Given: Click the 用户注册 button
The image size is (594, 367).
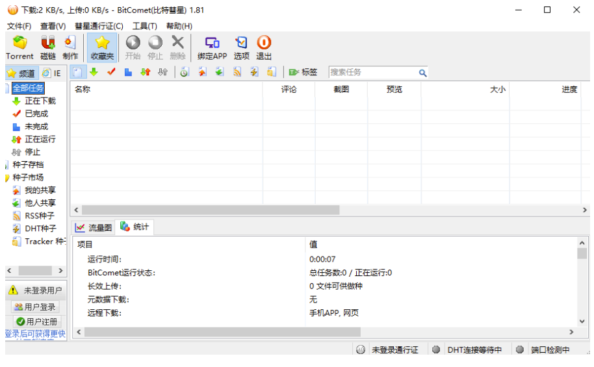Looking at the screenshot, I should click(x=36, y=322).
